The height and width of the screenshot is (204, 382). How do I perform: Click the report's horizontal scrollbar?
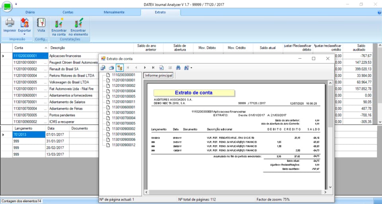[235, 192]
